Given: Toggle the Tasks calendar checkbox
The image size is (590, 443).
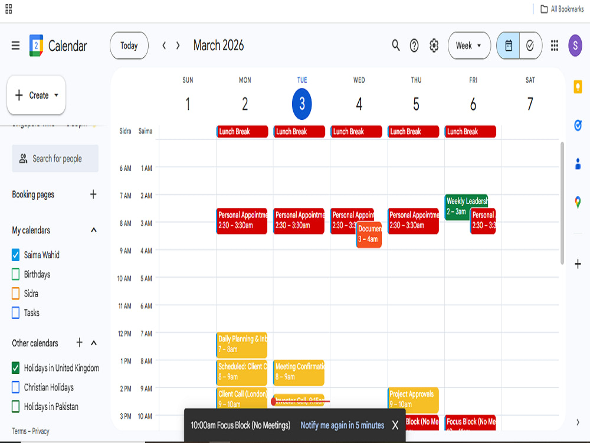Looking at the screenshot, I should click(15, 312).
